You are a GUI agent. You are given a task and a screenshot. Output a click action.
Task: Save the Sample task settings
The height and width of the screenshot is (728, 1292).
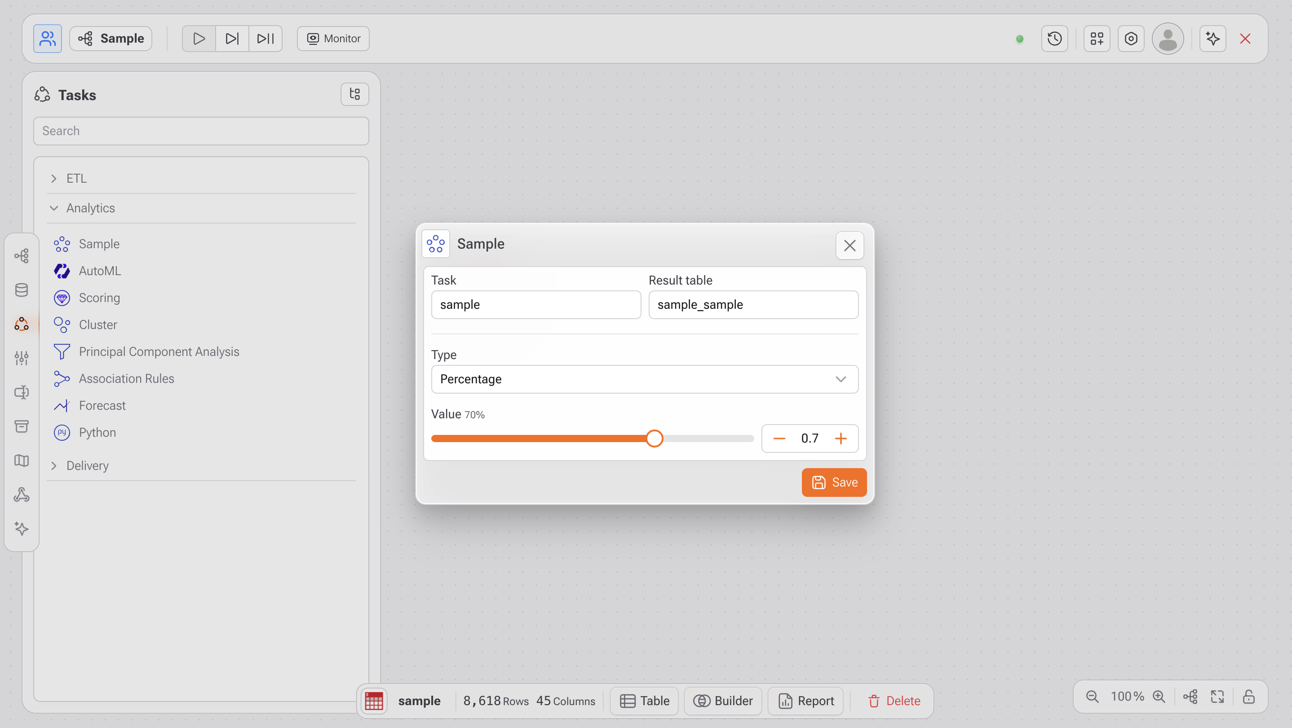coord(834,482)
